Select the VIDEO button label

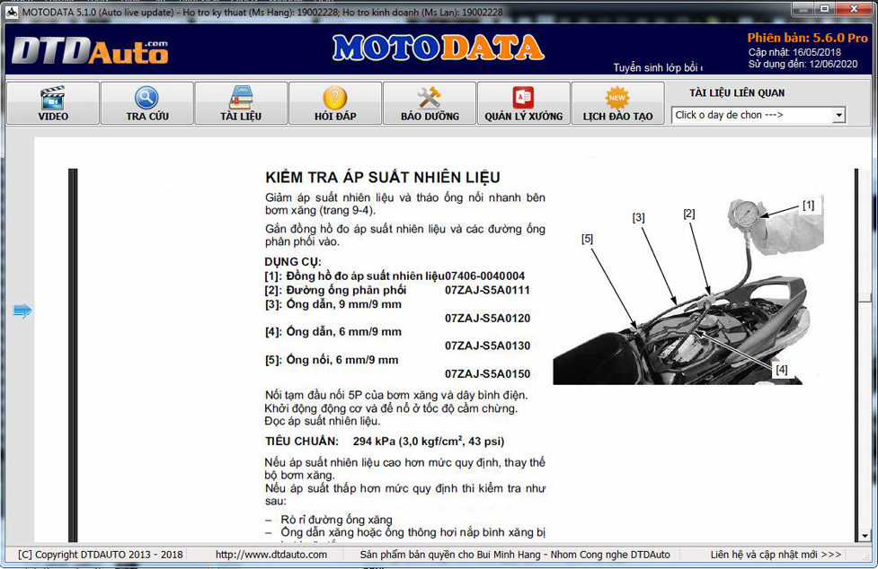point(53,117)
